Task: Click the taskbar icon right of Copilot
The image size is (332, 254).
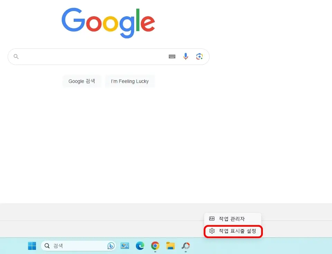Action: click(125, 246)
